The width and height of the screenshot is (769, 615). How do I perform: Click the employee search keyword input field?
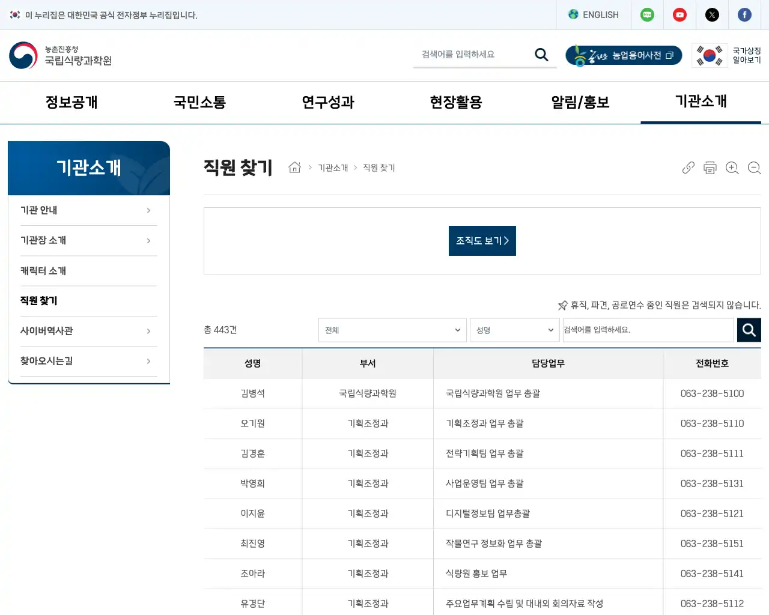pos(648,330)
